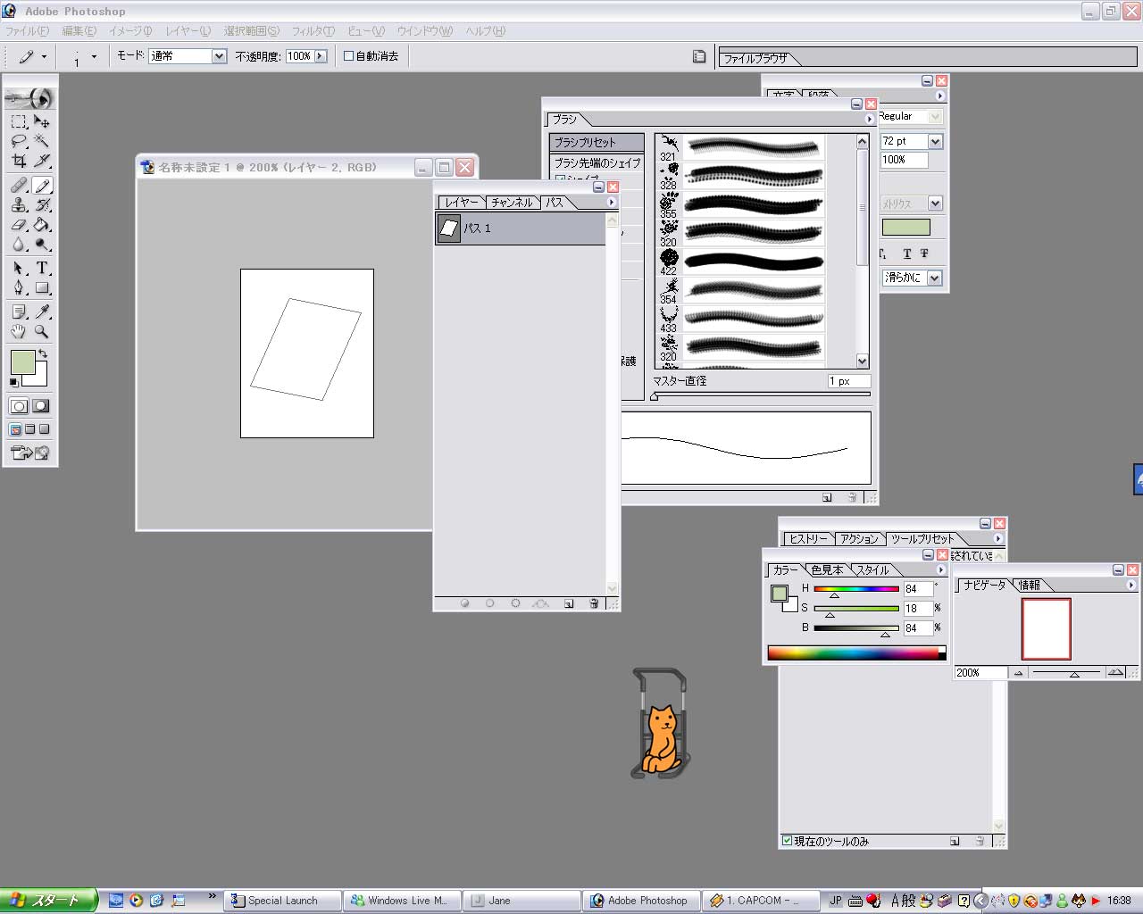
Task: Switch to full screen with menu bar
Action: [29, 429]
